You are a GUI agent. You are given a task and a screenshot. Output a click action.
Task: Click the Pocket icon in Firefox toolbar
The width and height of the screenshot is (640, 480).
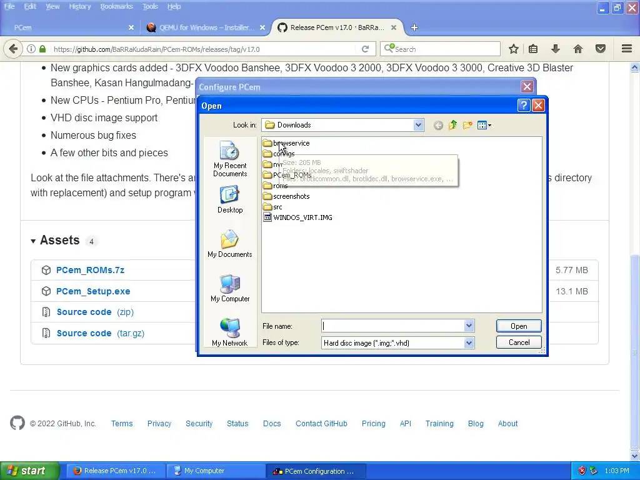(601, 49)
